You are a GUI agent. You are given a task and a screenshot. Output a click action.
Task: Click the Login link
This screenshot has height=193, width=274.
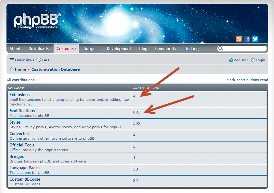click(x=260, y=60)
